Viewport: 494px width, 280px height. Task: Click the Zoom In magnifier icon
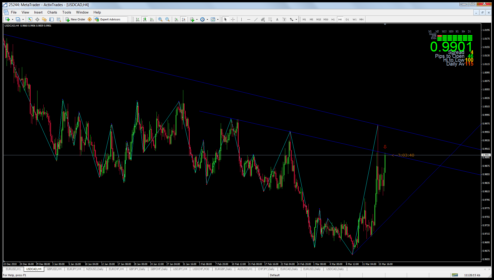click(x=160, y=19)
